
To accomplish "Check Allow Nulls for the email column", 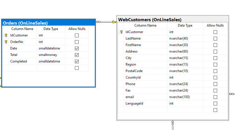I will click(215, 97).
